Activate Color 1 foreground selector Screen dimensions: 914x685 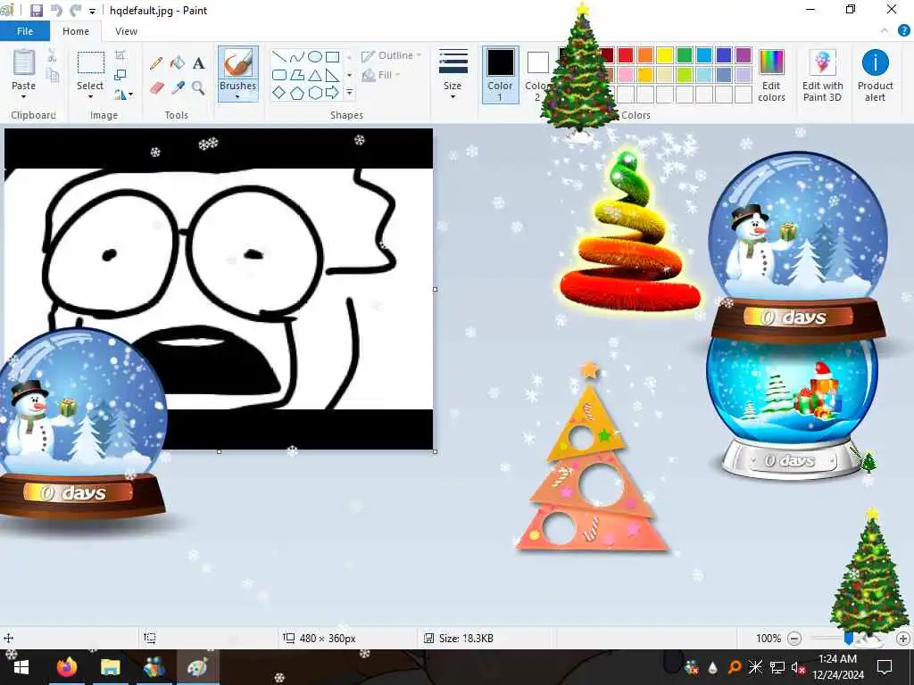click(500, 75)
